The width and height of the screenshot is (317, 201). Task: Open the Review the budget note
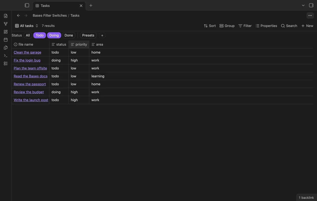(29, 92)
